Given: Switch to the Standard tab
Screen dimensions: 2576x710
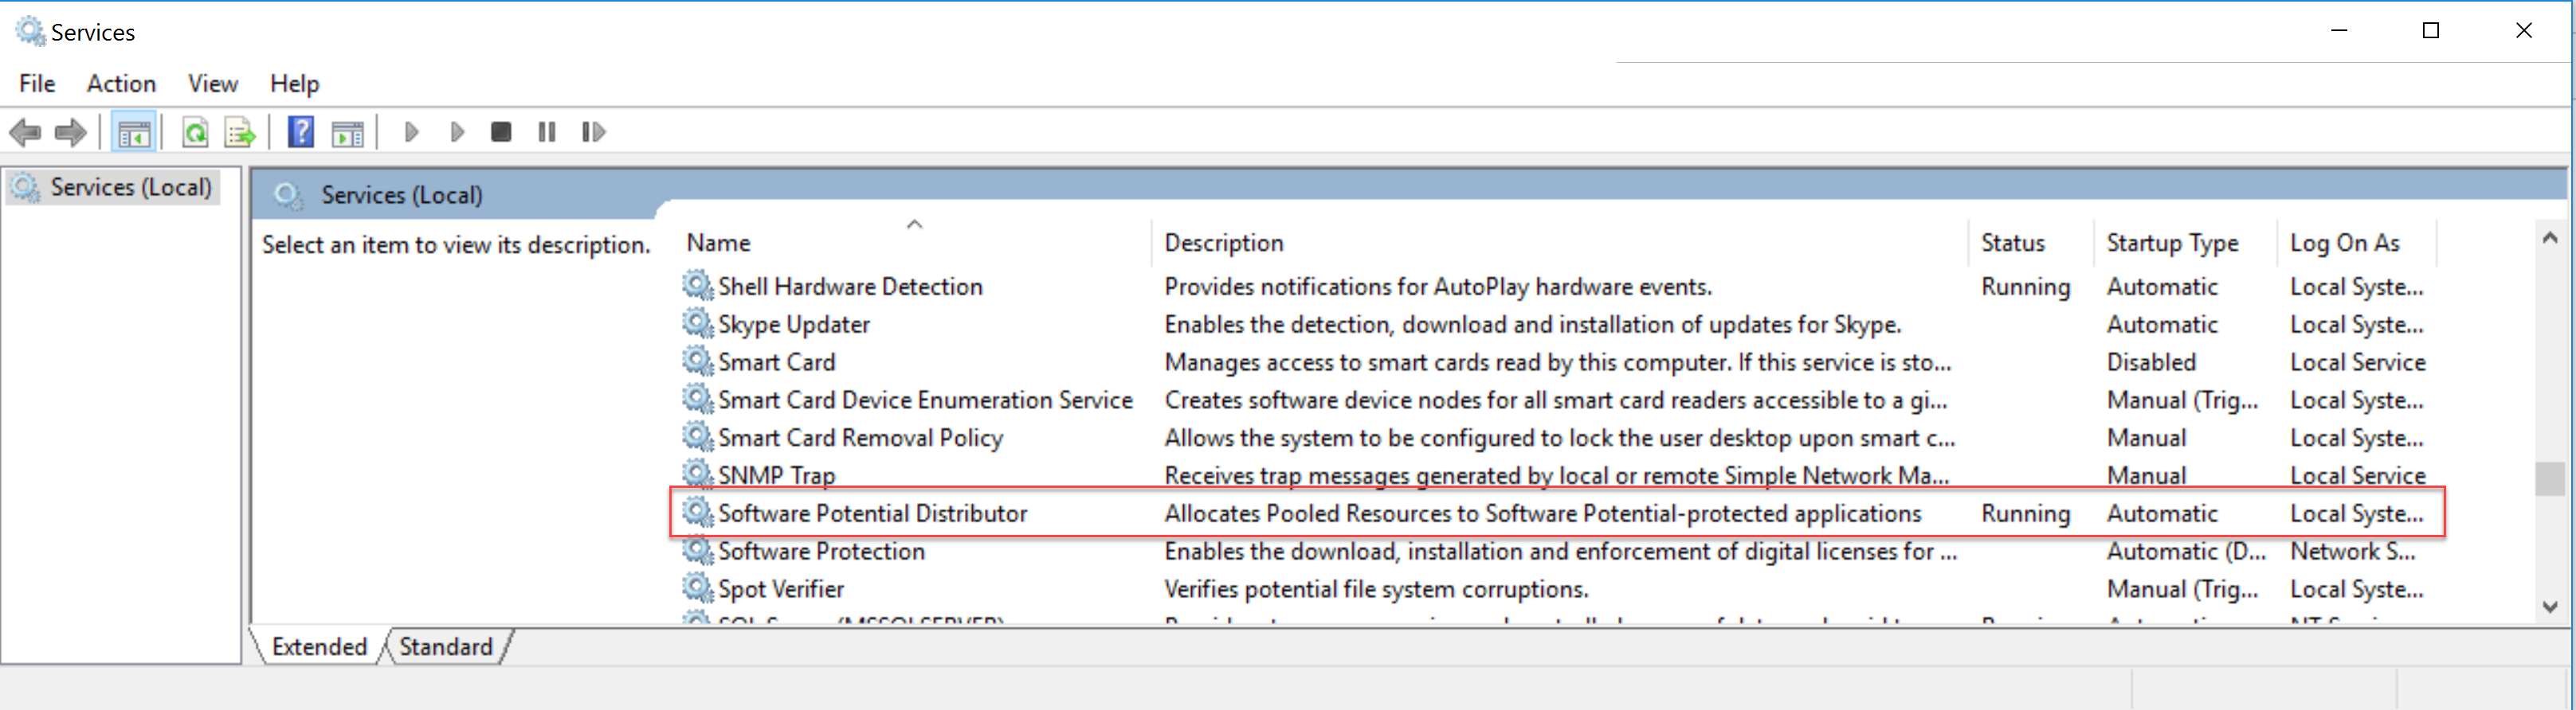Looking at the screenshot, I should coord(446,646).
